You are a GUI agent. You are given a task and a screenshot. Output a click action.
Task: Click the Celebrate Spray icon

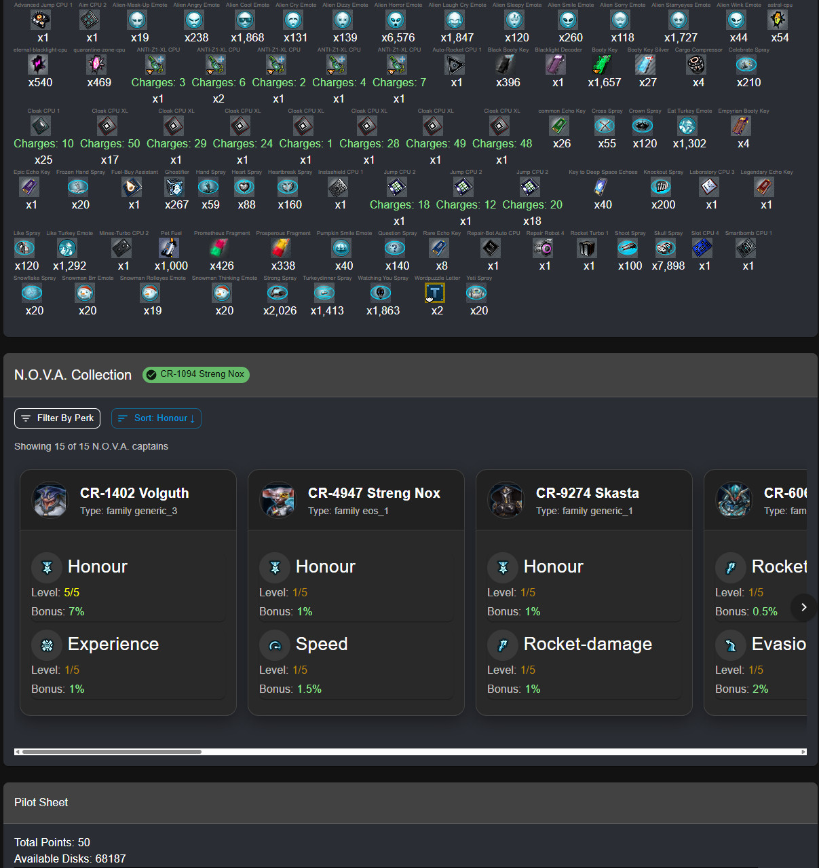pos(746,65)
